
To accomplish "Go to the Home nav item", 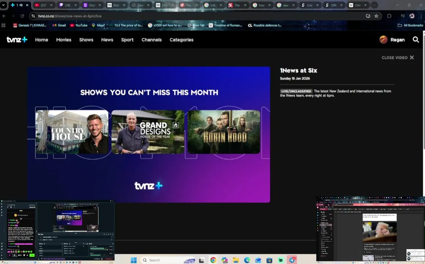I will click(x=42, y=40).
